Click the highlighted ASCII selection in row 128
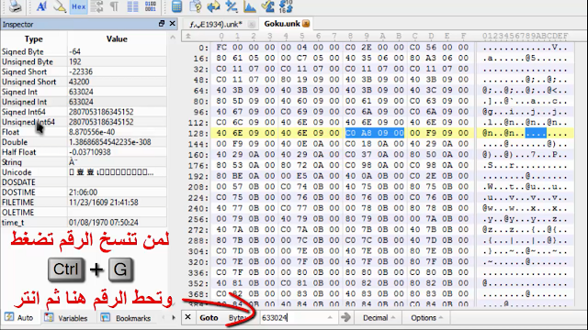The image size is (588, 330). (536, 133)
